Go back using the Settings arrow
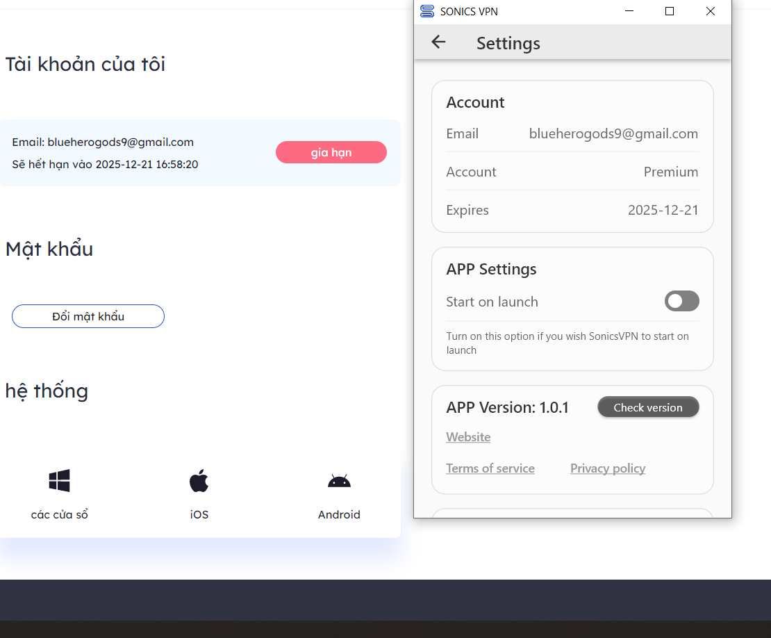 coord(438,42)
